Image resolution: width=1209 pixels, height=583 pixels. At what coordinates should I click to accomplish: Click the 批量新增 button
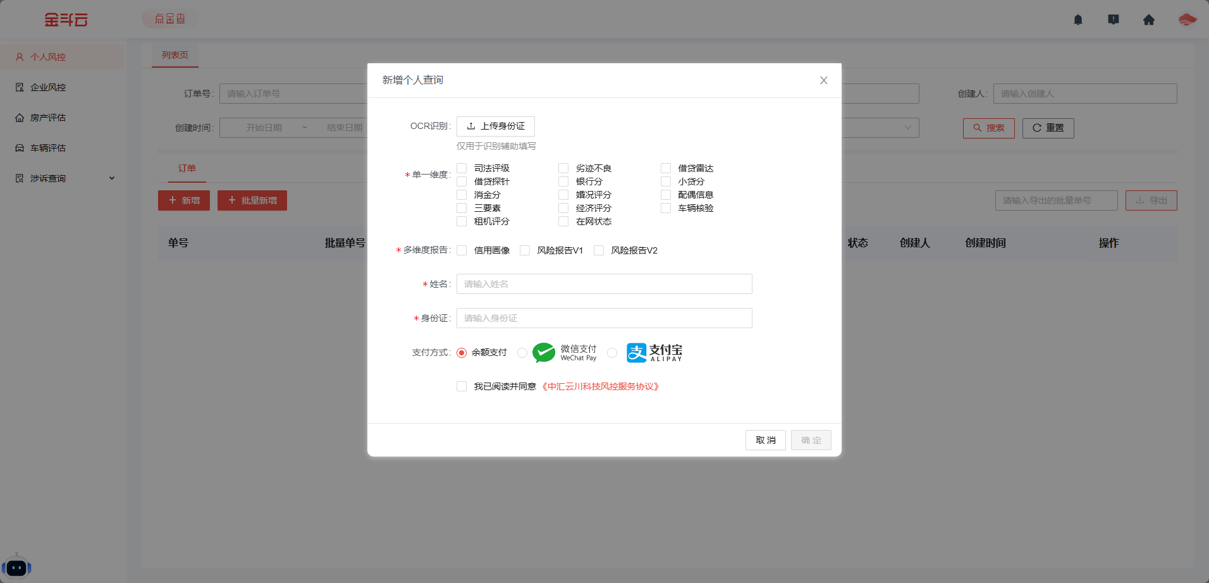click(x=252, y=200)
